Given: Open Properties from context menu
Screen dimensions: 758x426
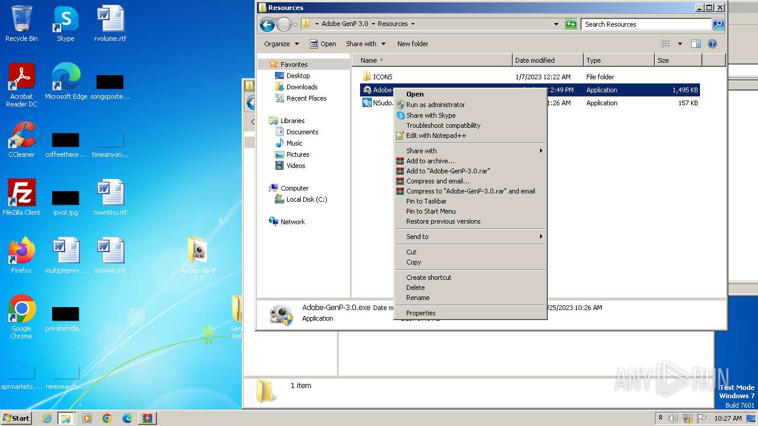Looking at the screenshot, I should tap(470, 313).
